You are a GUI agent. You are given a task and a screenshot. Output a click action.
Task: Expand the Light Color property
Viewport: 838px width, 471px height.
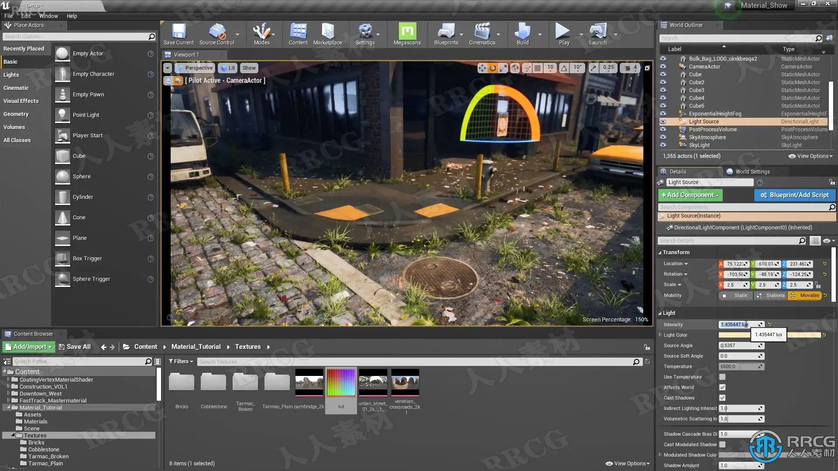pyautogui.click(x=660, y=335)
